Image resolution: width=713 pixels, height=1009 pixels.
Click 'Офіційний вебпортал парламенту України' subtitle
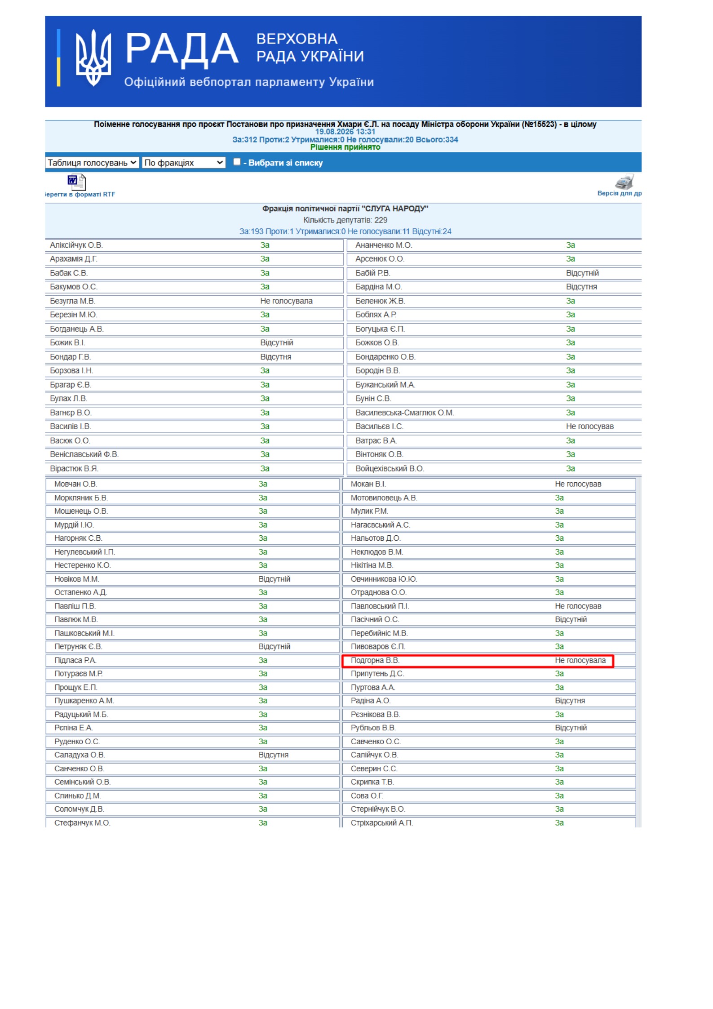point(249,82)
